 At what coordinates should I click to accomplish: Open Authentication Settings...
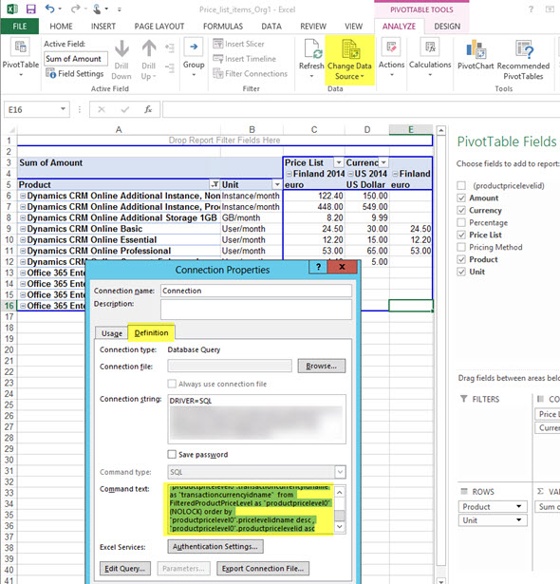pyautogui.click(x=215, y=546)
